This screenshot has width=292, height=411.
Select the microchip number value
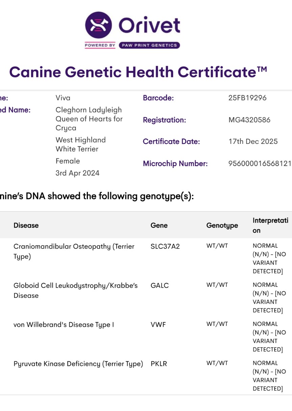pos(260,164)
